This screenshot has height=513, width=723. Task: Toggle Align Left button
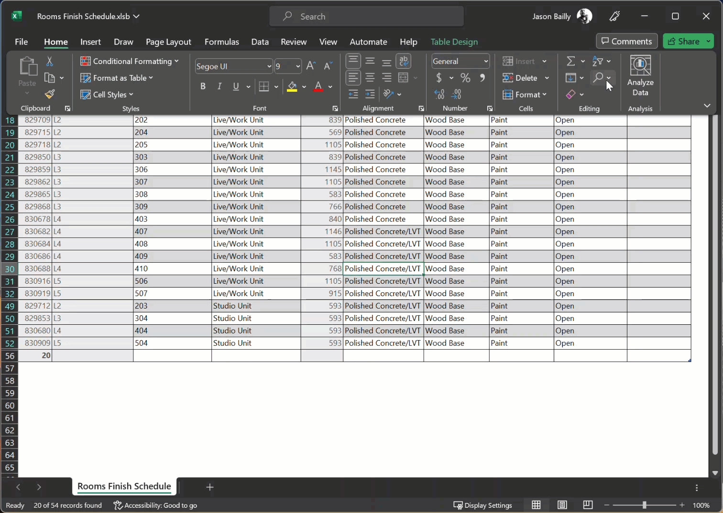point(353,77)
